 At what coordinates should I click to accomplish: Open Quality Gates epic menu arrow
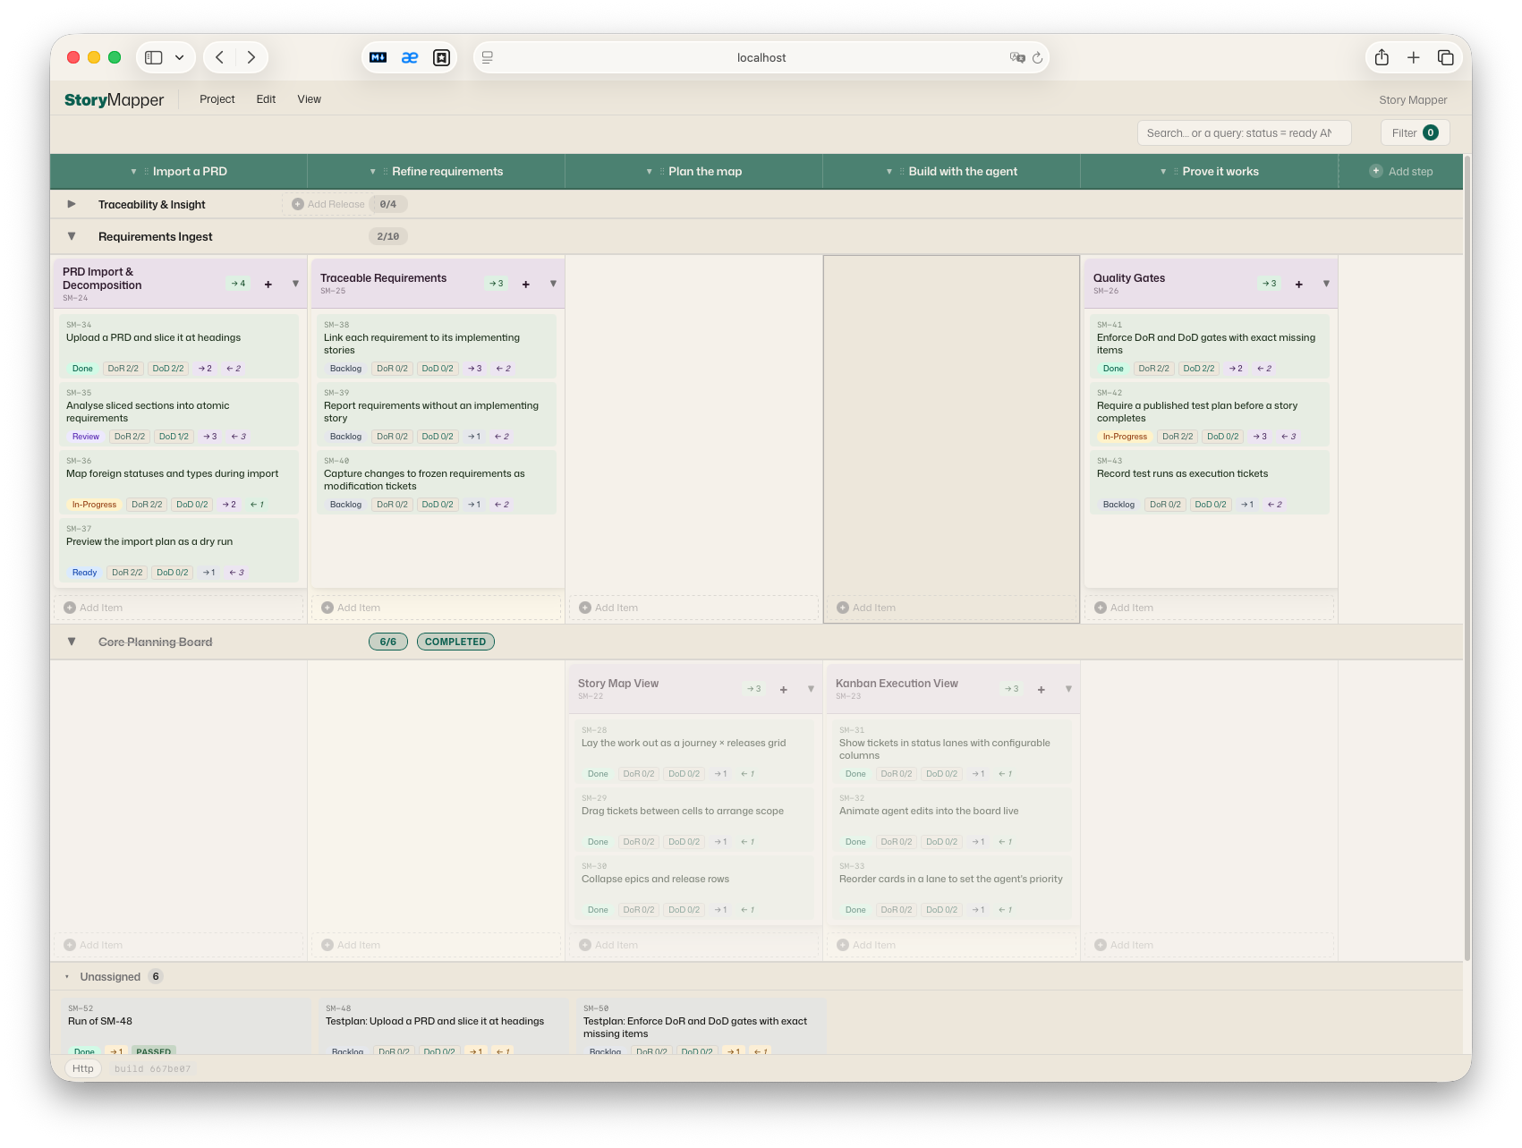(1326, 284)
